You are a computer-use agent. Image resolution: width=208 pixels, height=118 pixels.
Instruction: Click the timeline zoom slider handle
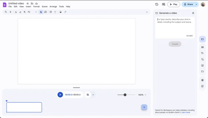pos(125,95)
